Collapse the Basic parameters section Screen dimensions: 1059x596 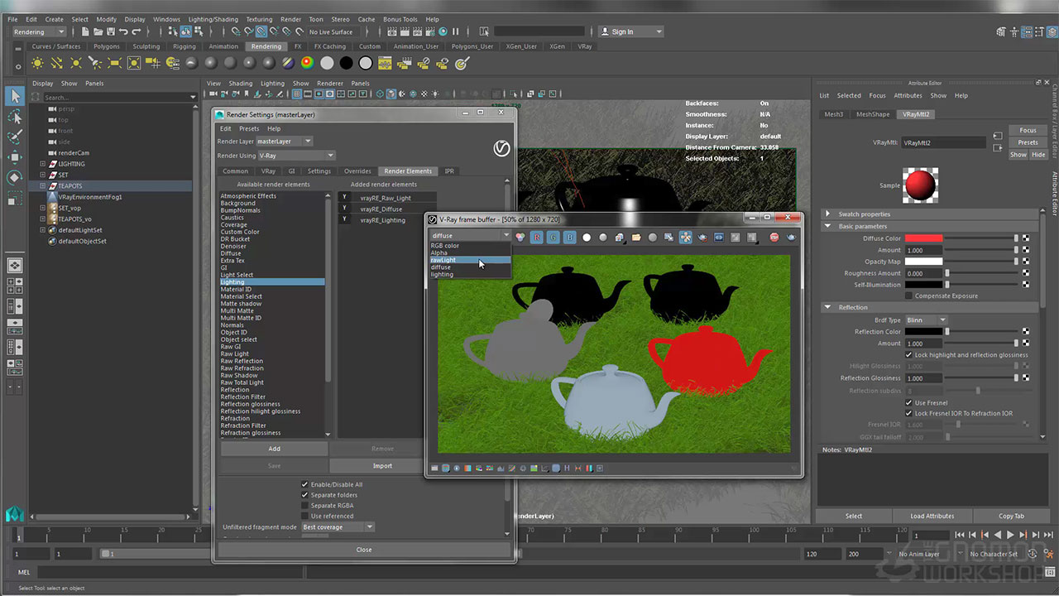pyautogui.click(x=827, y=226)
